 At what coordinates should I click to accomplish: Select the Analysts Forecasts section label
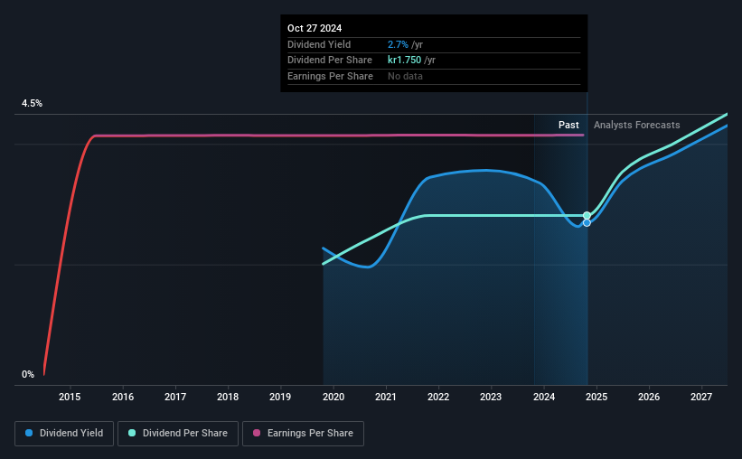[637, 125]
